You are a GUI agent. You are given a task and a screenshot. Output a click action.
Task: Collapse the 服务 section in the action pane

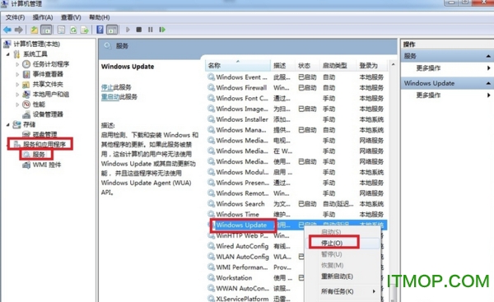488,56
